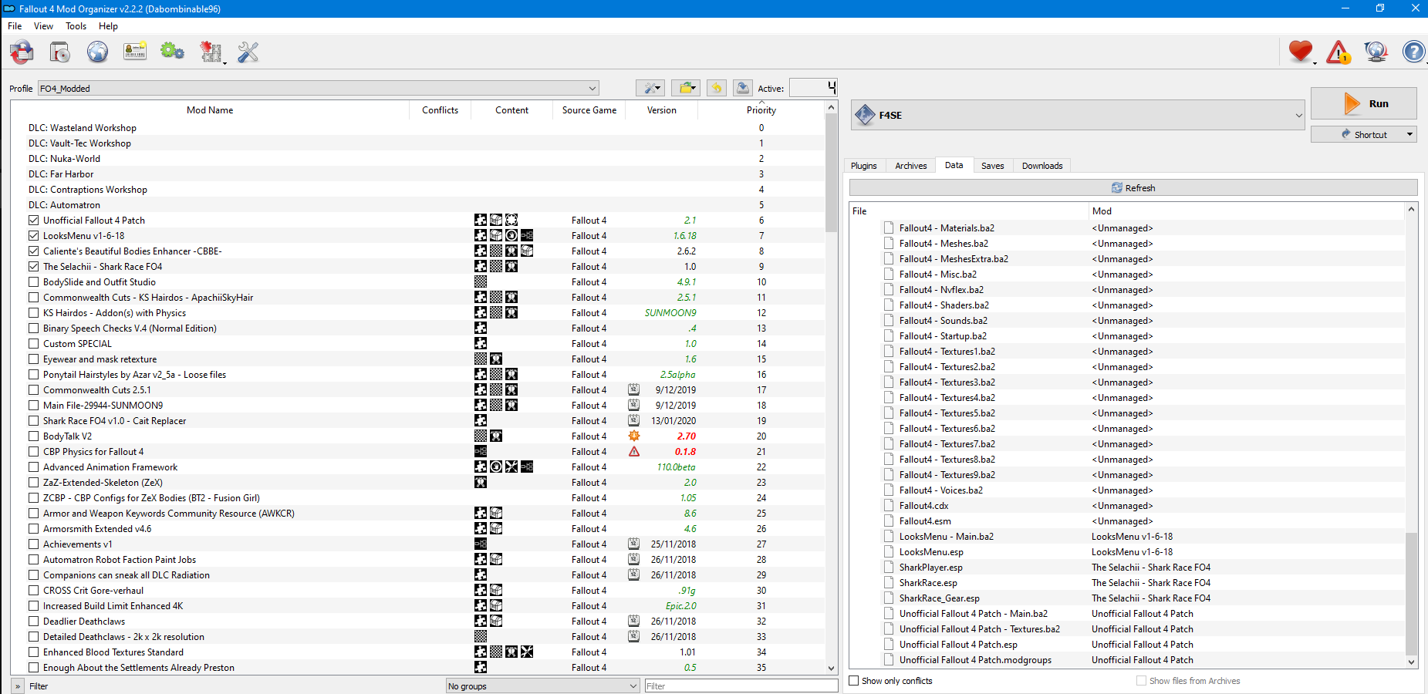
Task: Click first content icon on BodySlide and Outfit Studio row
Action: 481,282
